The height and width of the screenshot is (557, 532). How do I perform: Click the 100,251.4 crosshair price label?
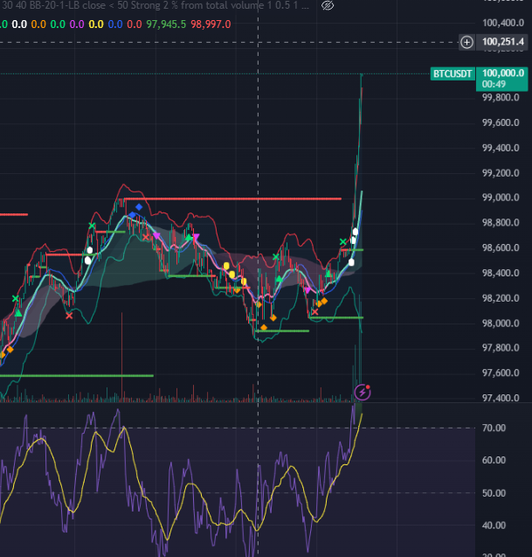[x=503, y=42]
